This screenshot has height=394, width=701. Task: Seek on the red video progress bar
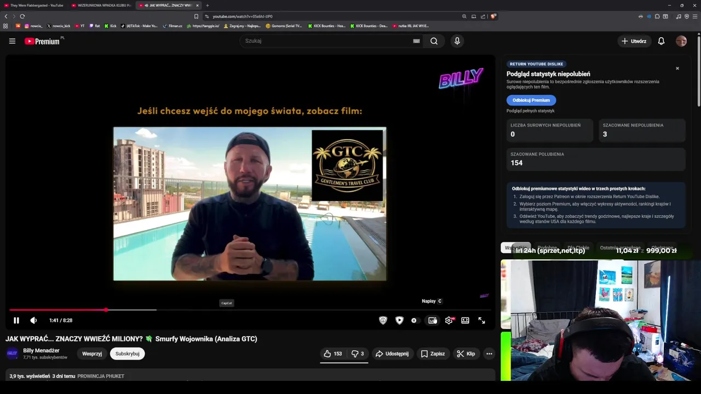[58, 310]
